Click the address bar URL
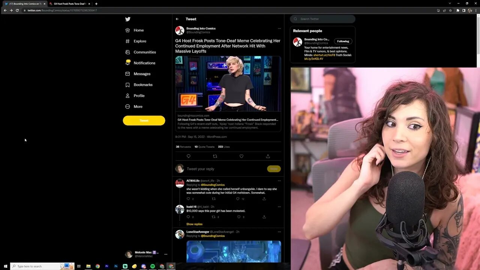 click(62, 10)
